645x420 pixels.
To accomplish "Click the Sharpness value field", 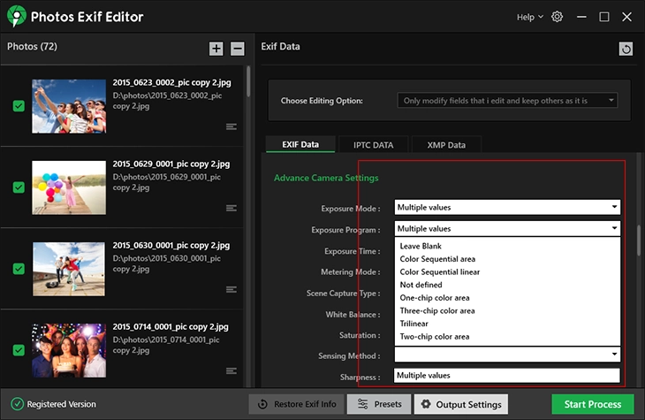I will 506,376.
